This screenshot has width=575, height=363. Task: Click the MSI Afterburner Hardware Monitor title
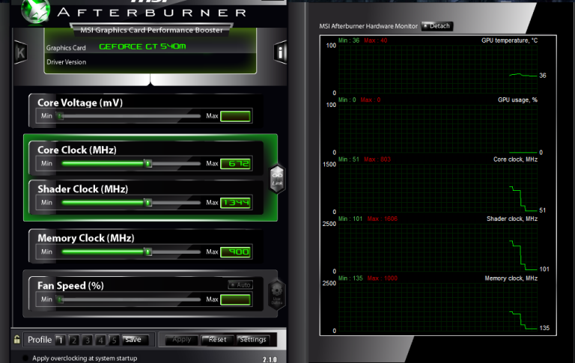tap(368, 26)
